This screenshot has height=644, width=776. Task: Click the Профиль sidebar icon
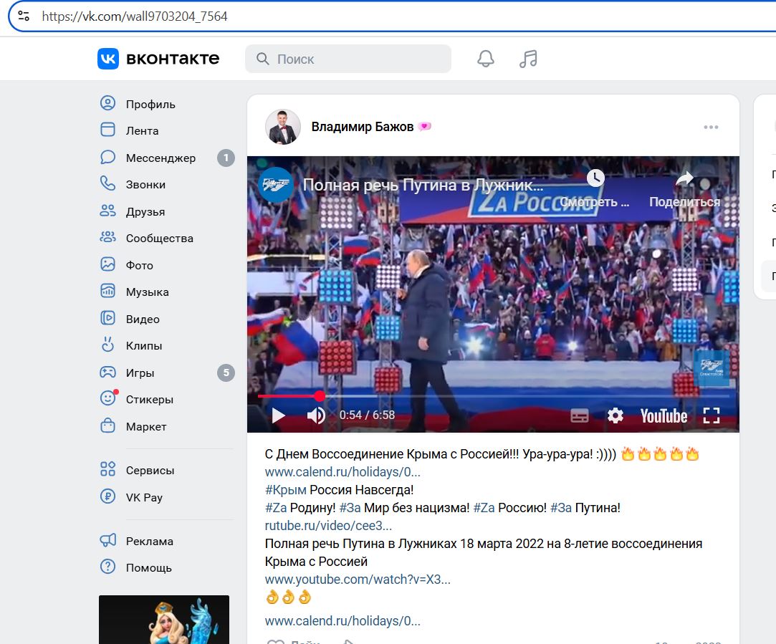[108, 103]
